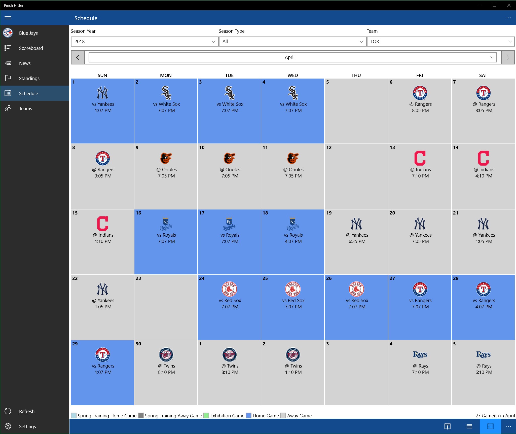Open bottom bar more options ellipsis
Viewport: 516px width, 434px height.
(508, 426)
